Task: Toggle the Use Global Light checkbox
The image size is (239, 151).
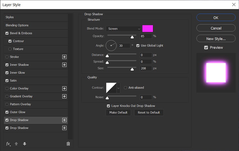Action: 138,45
